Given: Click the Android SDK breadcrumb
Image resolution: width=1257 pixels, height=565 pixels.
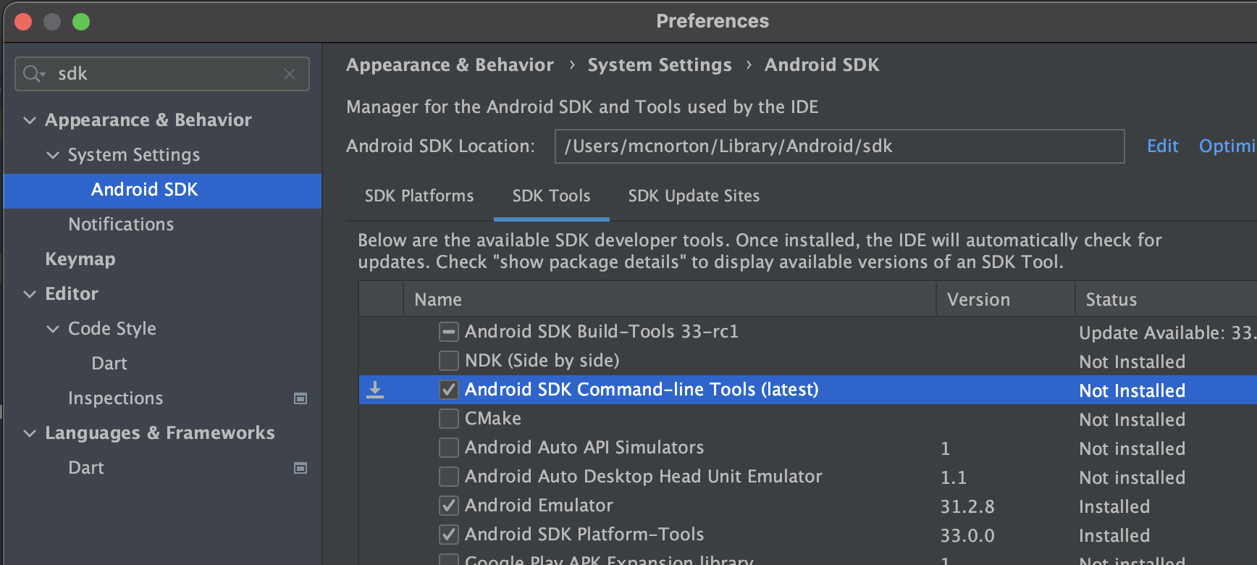Looking at the screenshot, I should [x=822, y=65].
